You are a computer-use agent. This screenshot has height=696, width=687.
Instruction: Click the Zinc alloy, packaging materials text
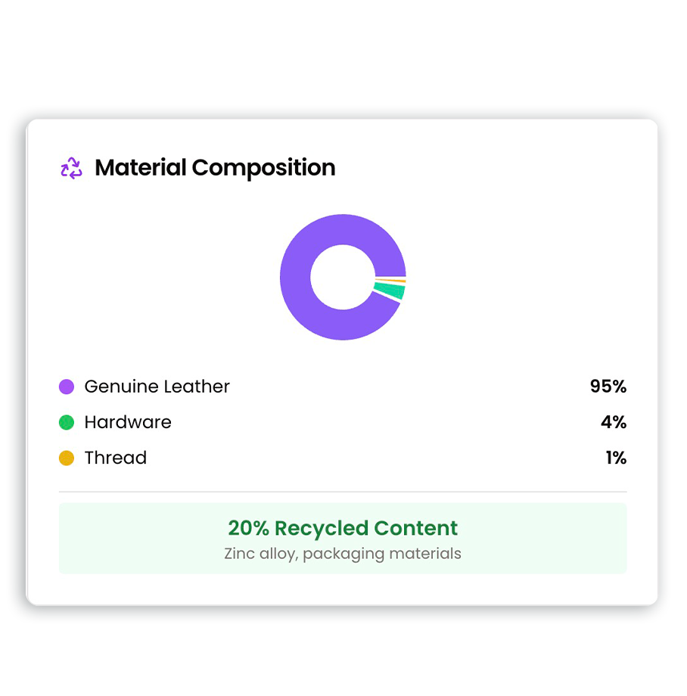coord(343,554)
